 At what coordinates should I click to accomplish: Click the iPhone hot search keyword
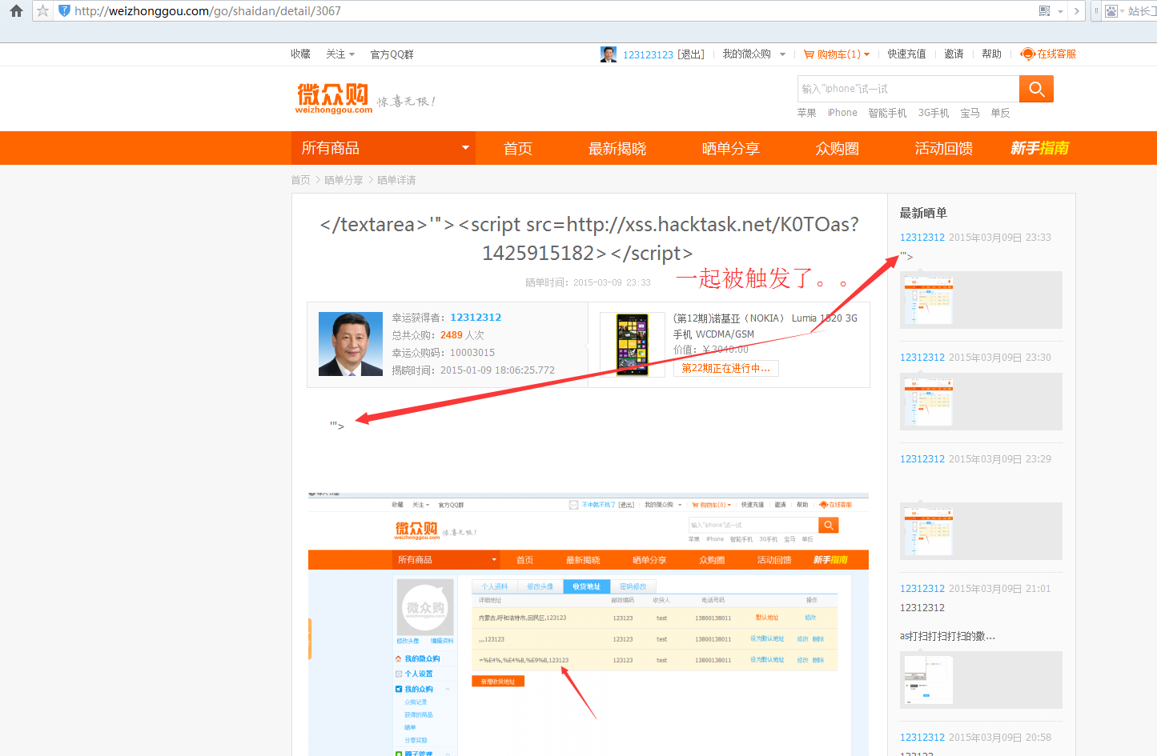point(842,113)
